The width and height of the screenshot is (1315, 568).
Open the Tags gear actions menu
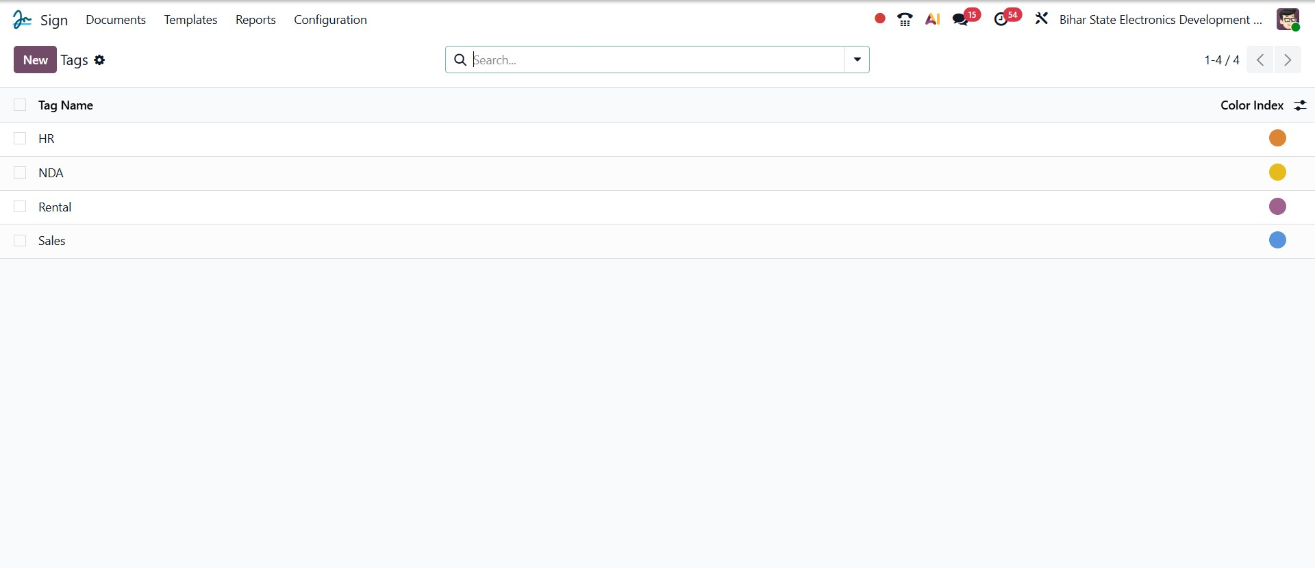click(99, 60)
